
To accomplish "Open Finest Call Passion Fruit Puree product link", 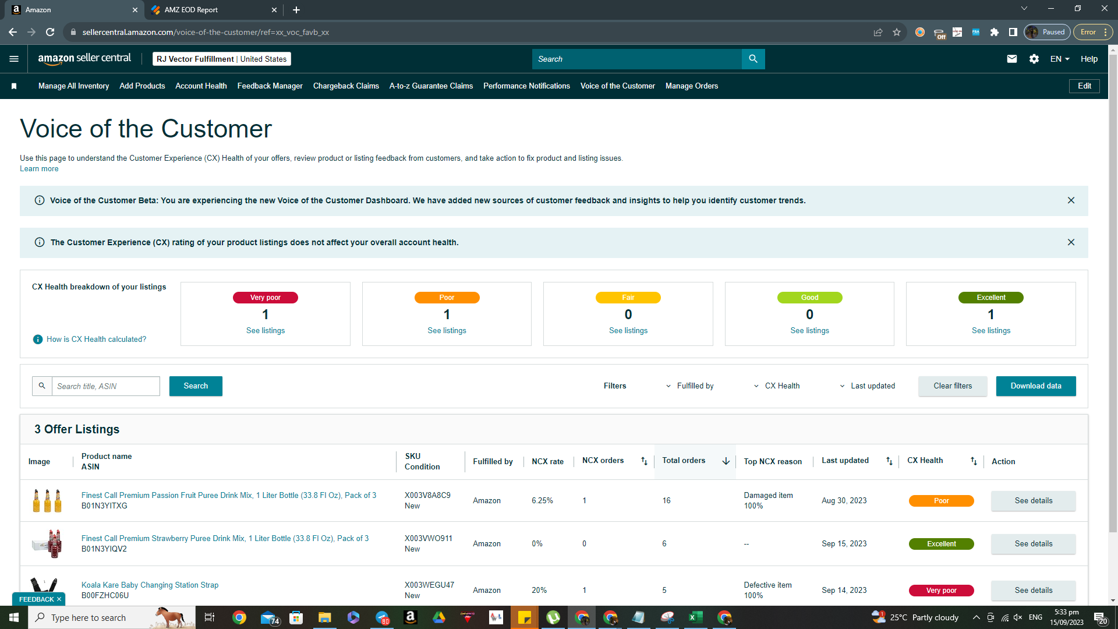I will [x=229, y=496].
